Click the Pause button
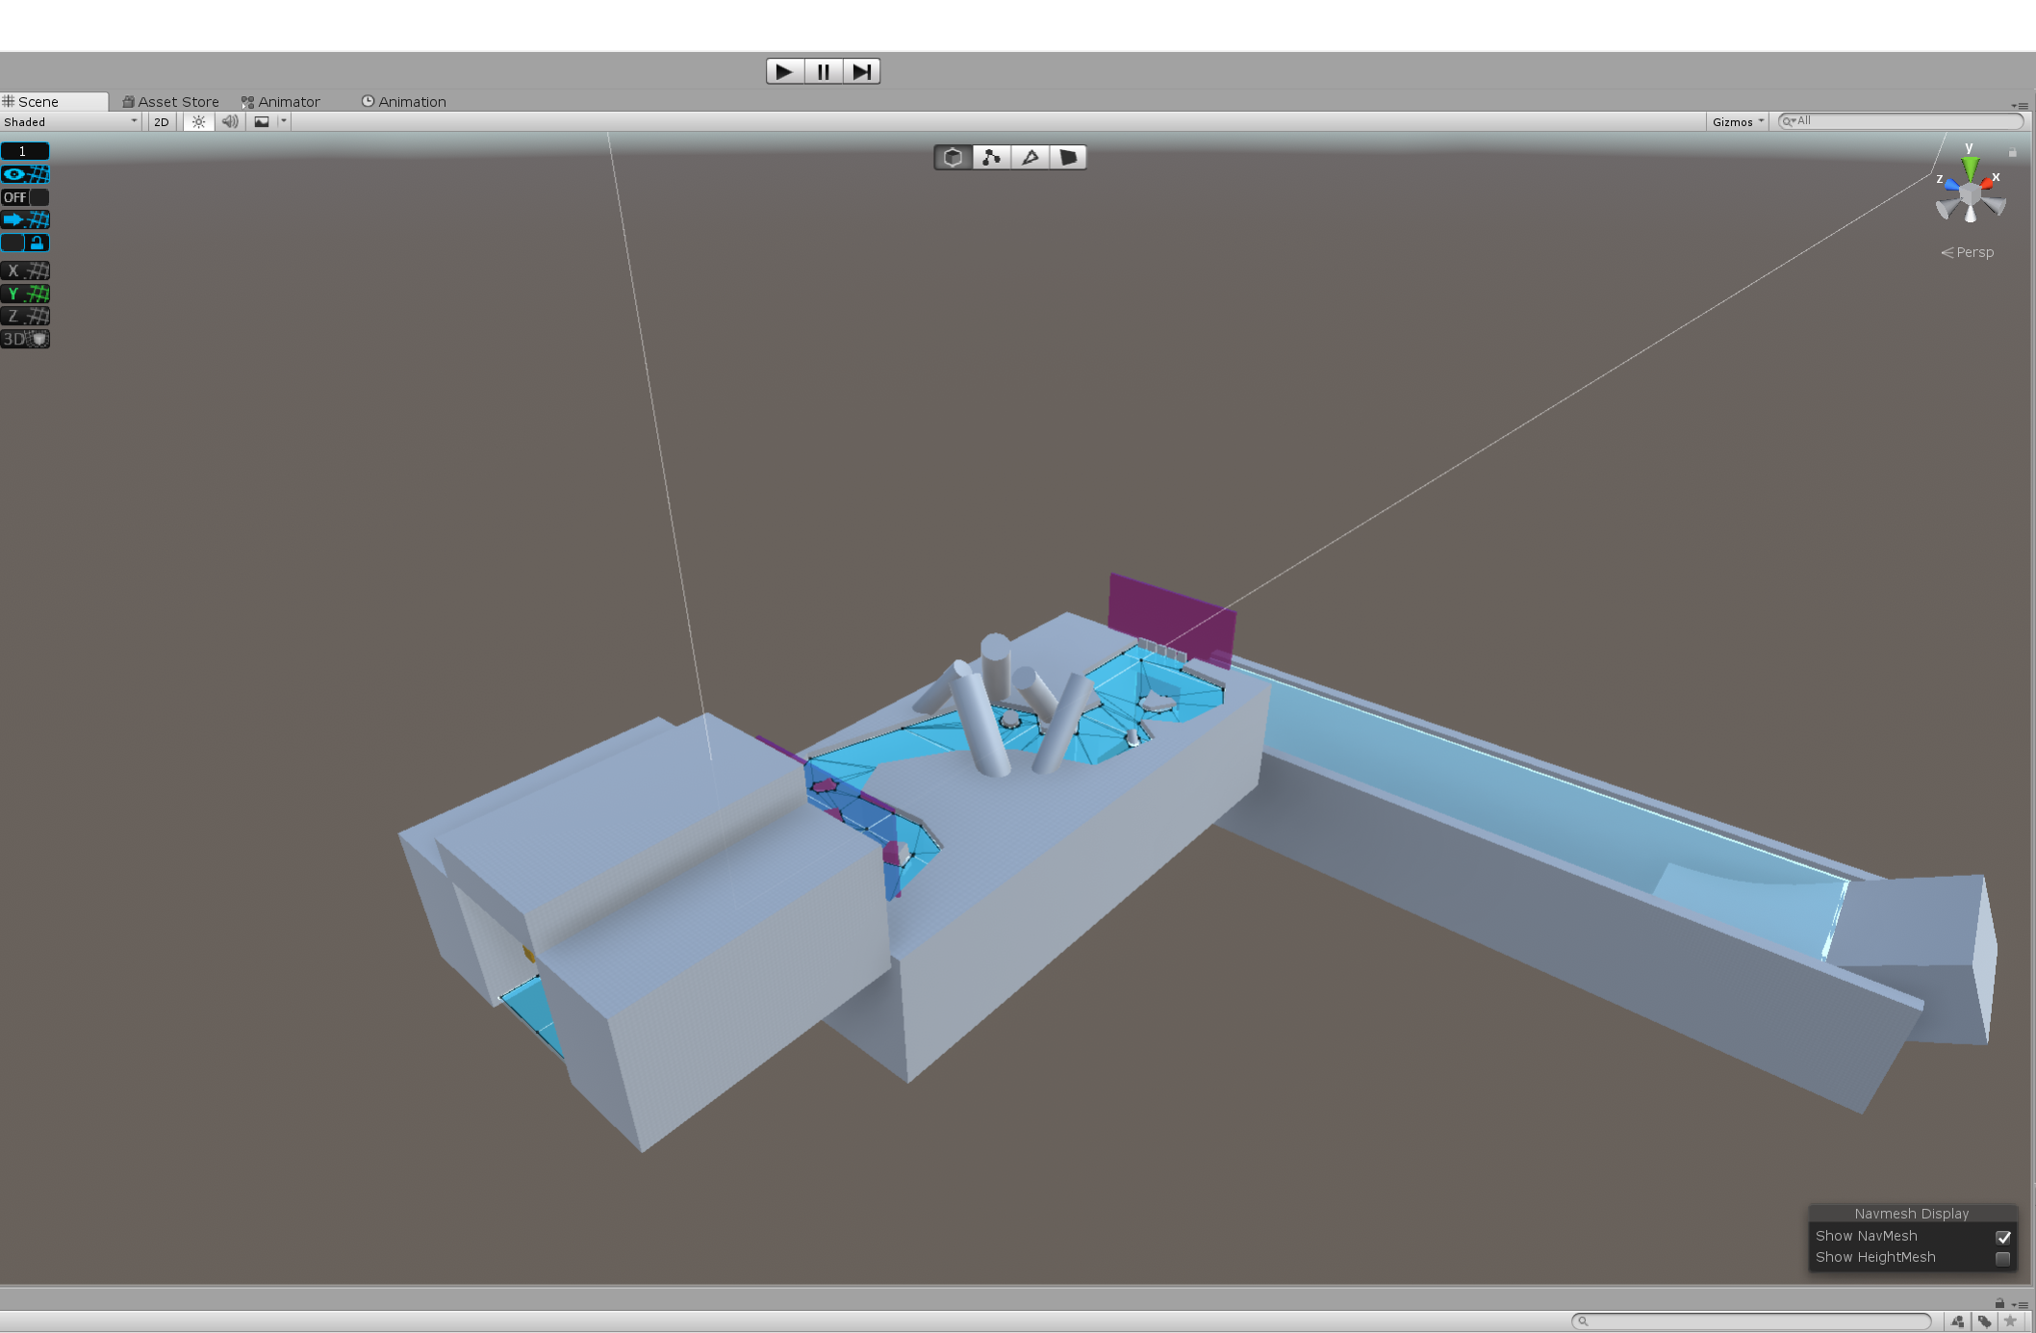The height and width of the screenshot is (1333, 2036). point(823,71)
